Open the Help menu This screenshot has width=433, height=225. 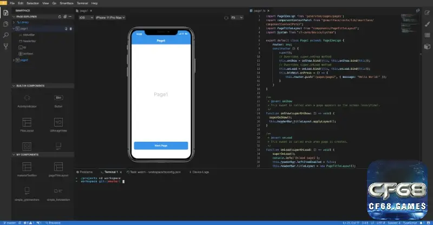94,3
